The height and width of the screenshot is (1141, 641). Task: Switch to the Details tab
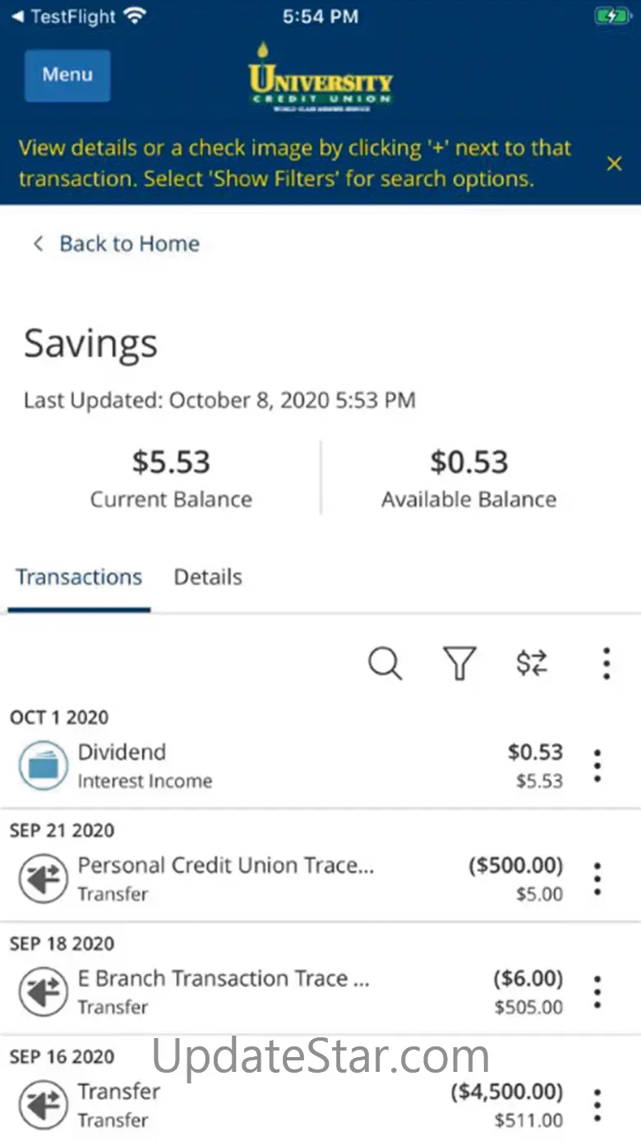(208, 577)
